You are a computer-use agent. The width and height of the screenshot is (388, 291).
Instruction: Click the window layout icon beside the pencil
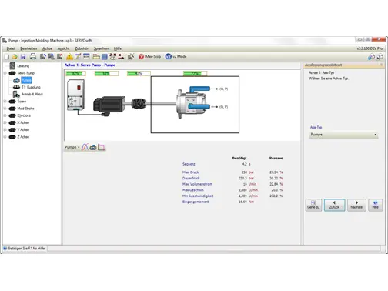click(86, 56)
